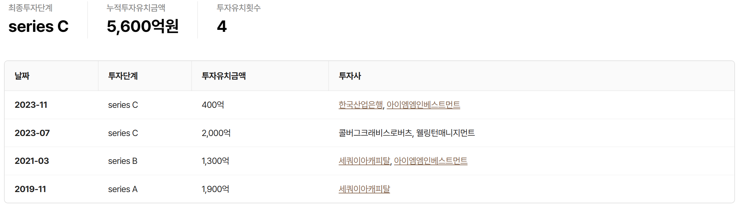
Task: Select the 2023-11 date cell
Action: (x=31, y=105)
